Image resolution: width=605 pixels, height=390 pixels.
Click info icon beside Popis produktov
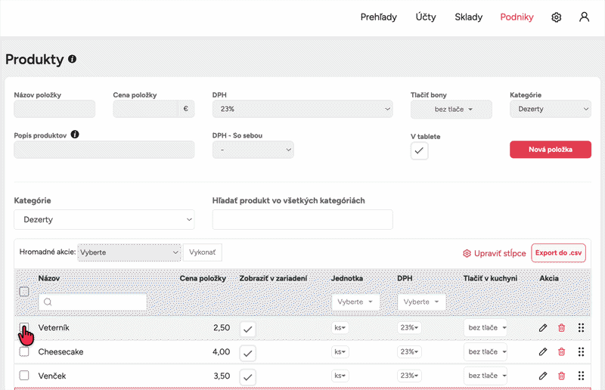tap(75, 135)
